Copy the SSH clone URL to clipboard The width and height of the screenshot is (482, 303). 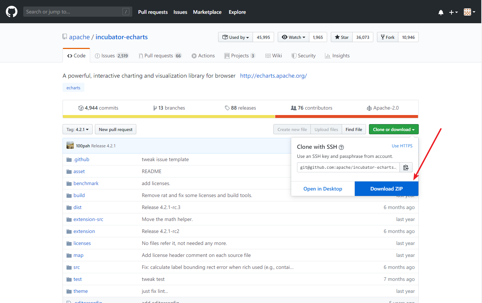pos(406,167)
